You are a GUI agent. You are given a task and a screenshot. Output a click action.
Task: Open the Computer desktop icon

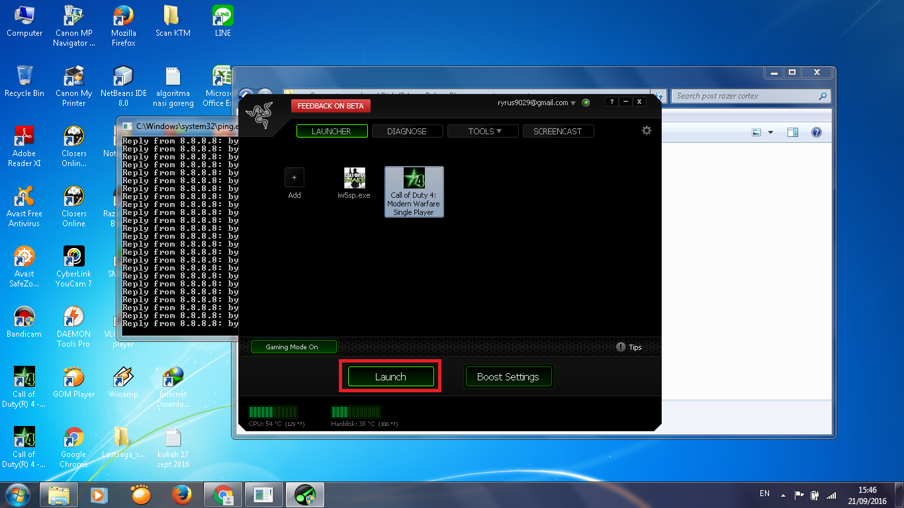(24, 21)
